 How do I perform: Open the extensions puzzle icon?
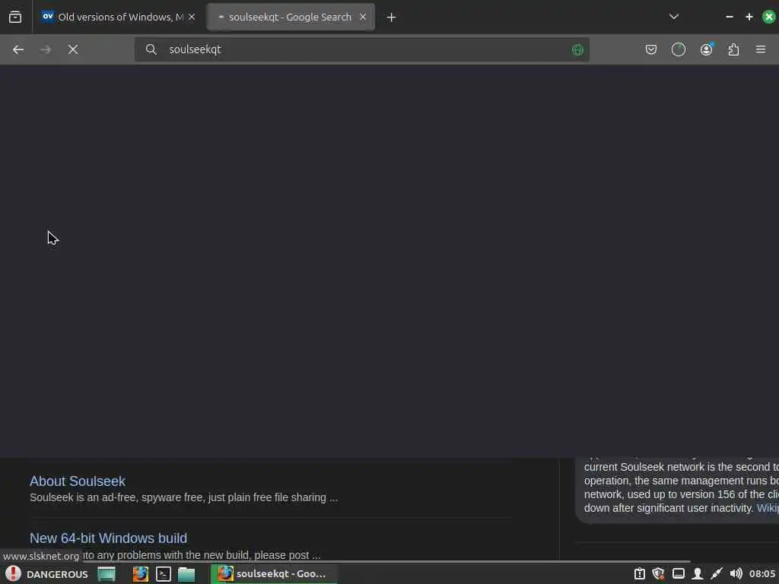coord(733,49)
